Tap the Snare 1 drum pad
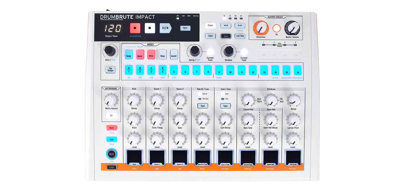 157,157
